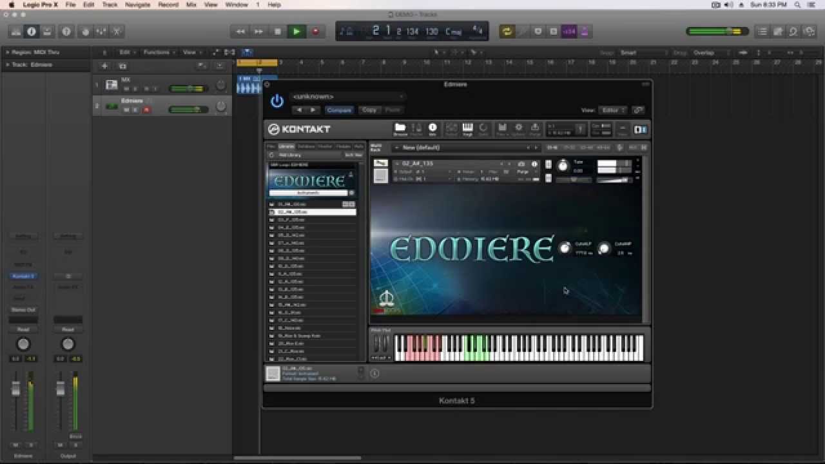Toggle Kontakt Info icon
Image resolution: width=825 pixels, height=464 pixels.
click(432, 129)
